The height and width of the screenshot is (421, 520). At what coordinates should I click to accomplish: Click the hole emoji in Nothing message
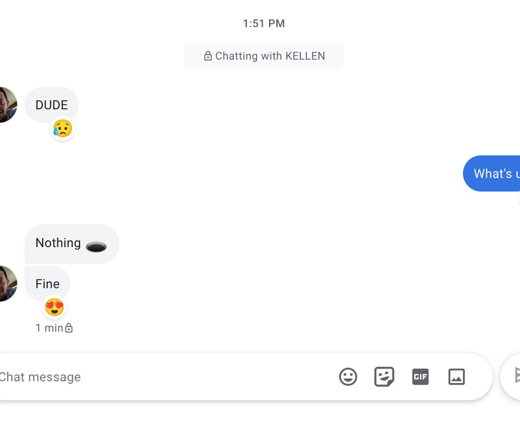coord(96,246)
